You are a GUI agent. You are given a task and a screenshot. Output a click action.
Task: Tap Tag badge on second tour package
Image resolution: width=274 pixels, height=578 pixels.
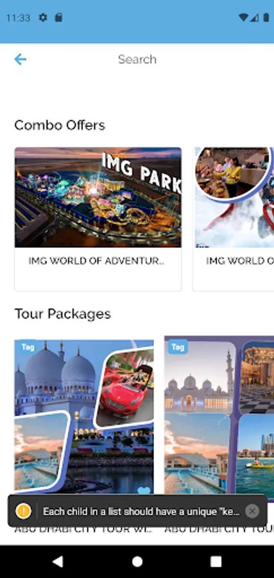point(178,347)
